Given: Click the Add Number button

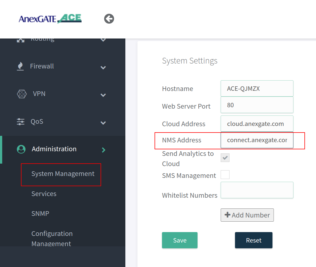Looking at the screenshot, I should pyautogui.click(x=247, y=215).
